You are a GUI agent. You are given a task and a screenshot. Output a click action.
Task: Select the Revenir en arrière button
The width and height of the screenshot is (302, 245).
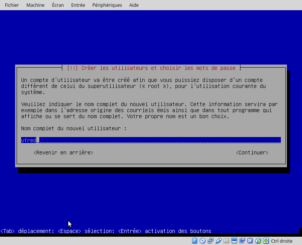(x=63, y=153)
